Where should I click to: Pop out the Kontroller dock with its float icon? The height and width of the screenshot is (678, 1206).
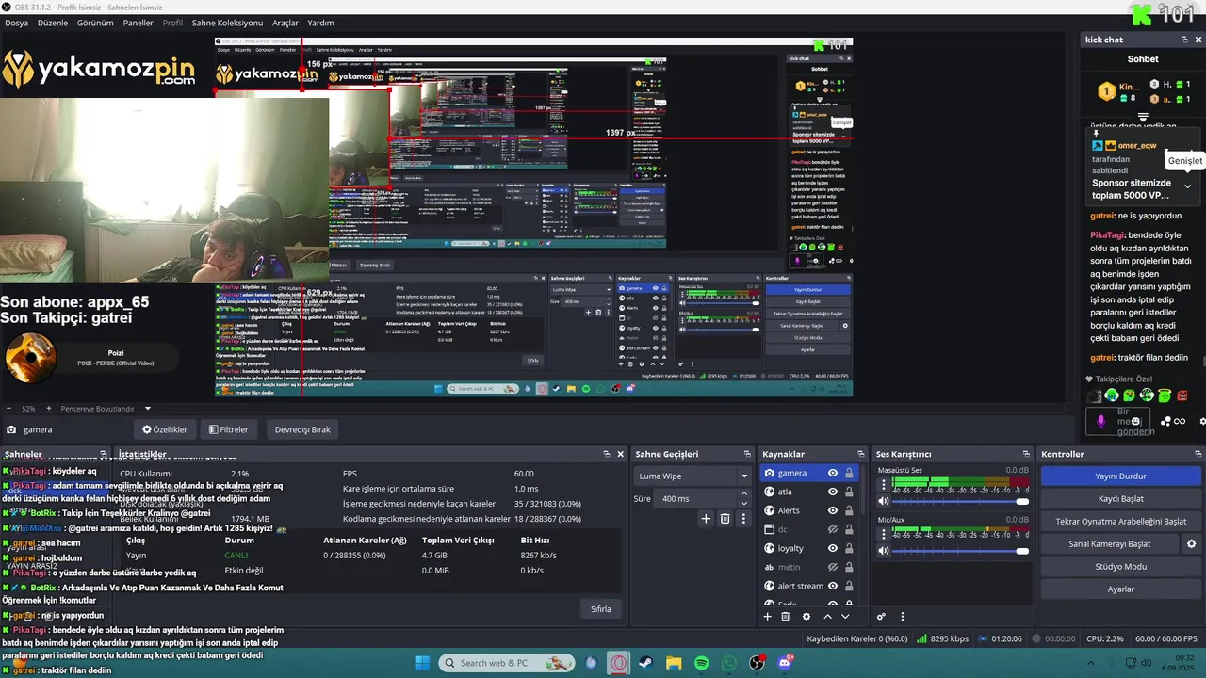(1198, 454)
